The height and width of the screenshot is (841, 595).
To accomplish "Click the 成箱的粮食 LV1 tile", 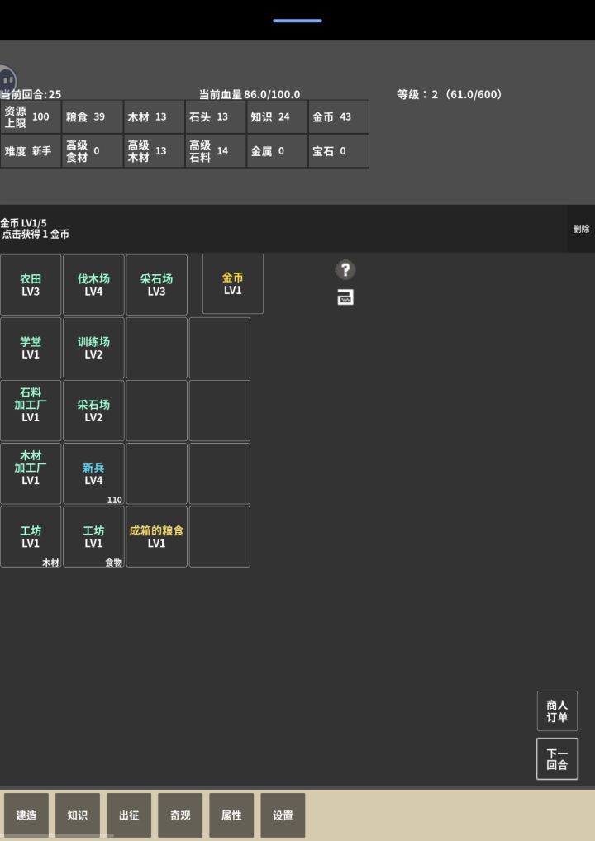I will point(157,536).
